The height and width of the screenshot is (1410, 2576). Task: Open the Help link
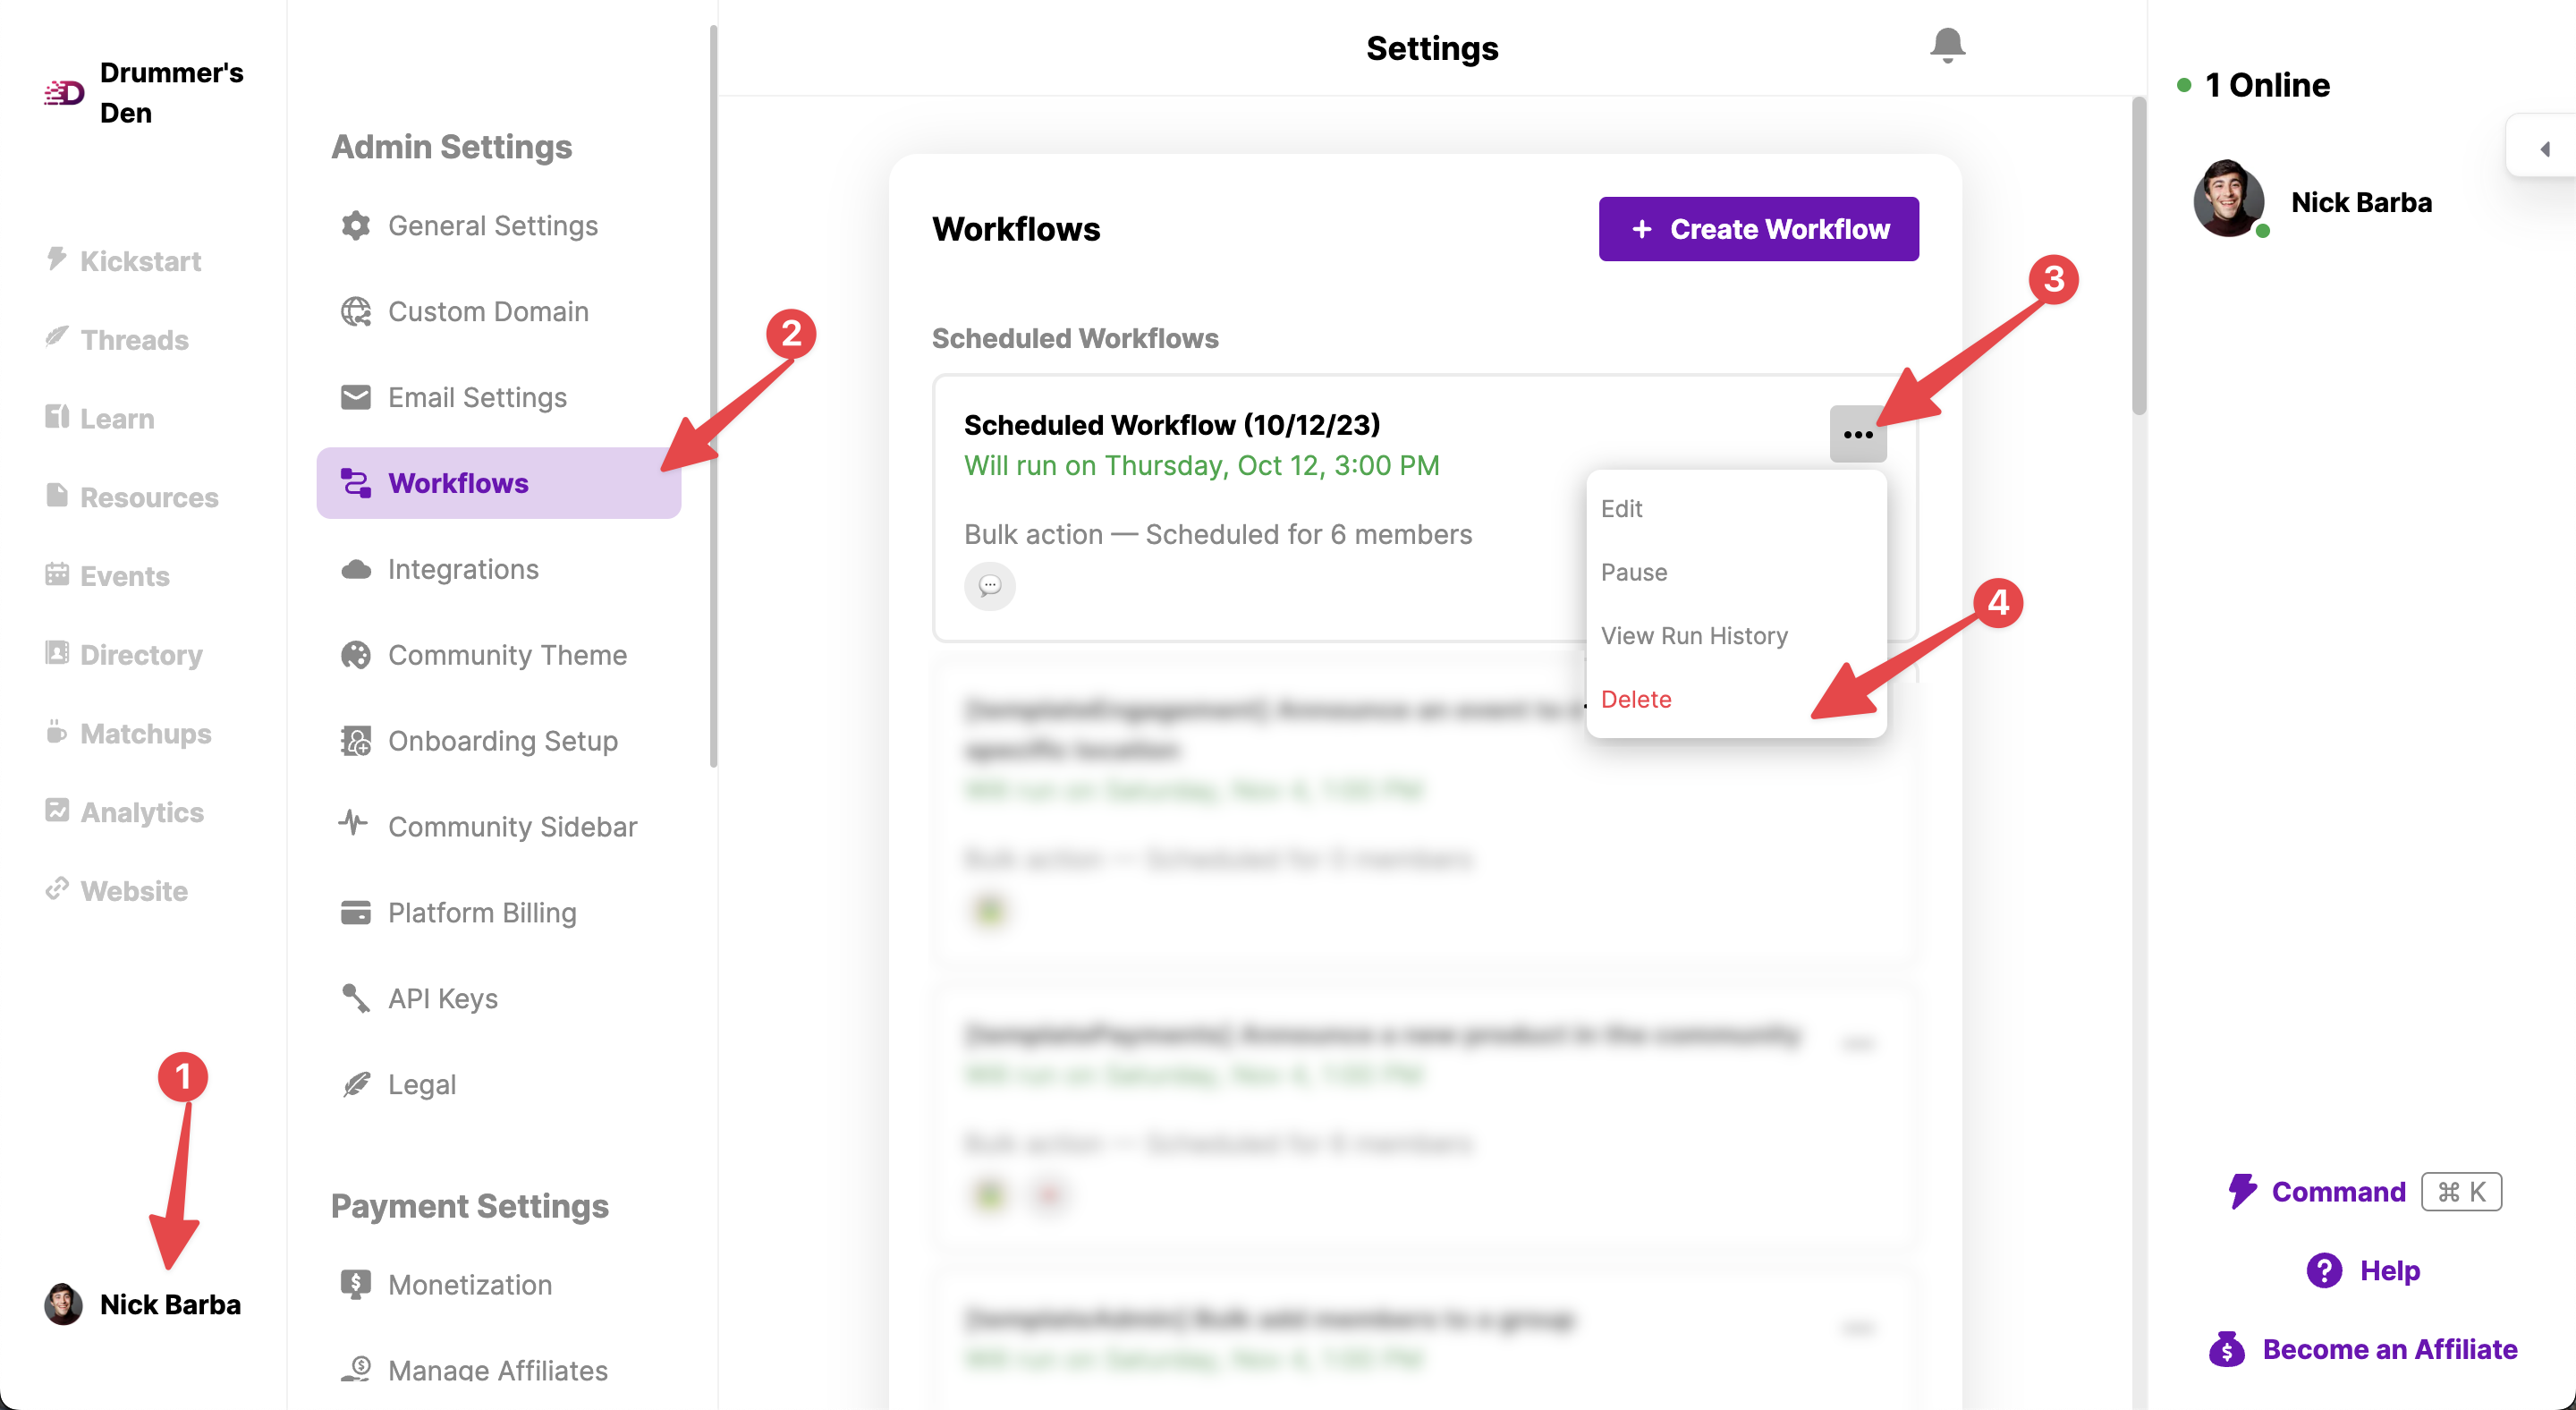coord(2389,1270)
